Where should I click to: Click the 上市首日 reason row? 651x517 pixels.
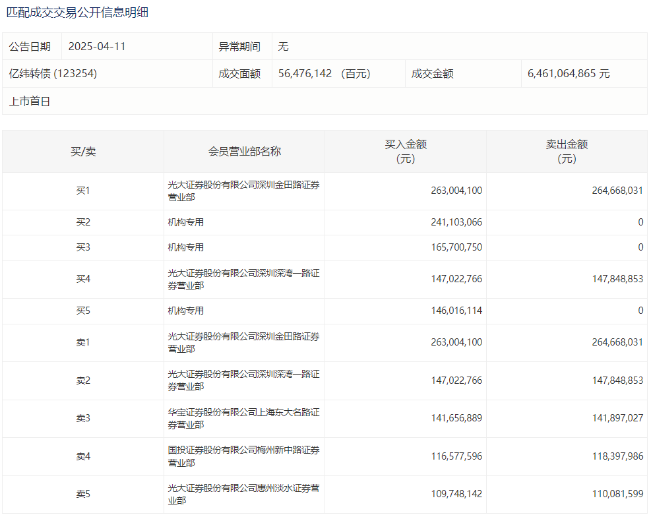pos(30,102)
